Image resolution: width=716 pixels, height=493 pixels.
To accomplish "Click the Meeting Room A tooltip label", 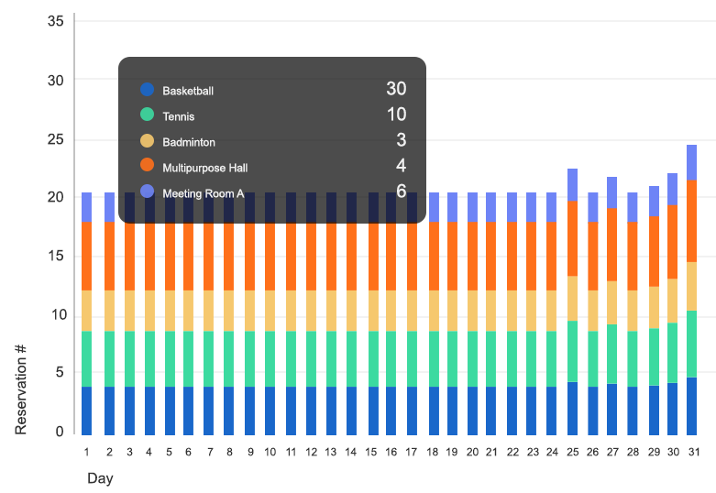I will pos(203,193).
